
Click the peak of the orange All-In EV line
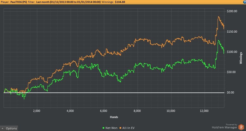[218, 17]
